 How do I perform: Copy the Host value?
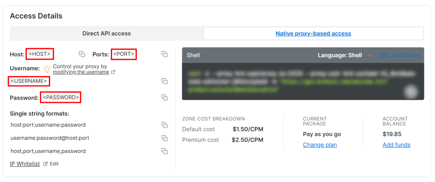click(x=82, y=54)
